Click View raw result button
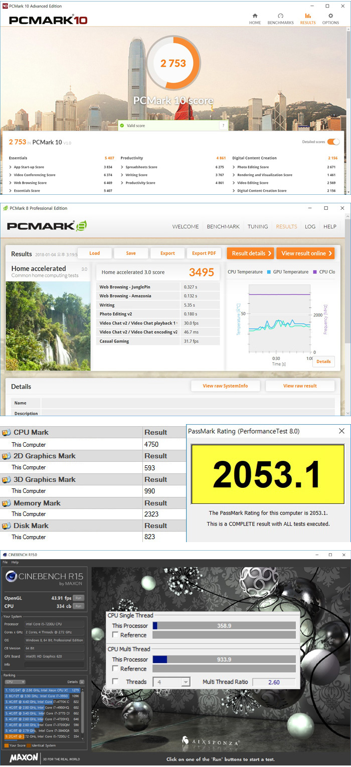The width and height of the screenshot is (351, 767). (x=300, y=386)
